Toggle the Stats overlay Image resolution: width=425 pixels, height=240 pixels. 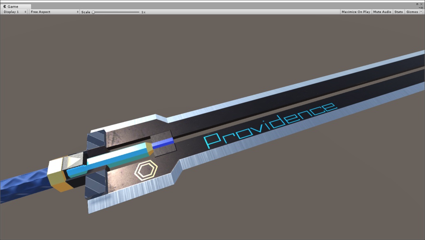(x=398, y=12)
